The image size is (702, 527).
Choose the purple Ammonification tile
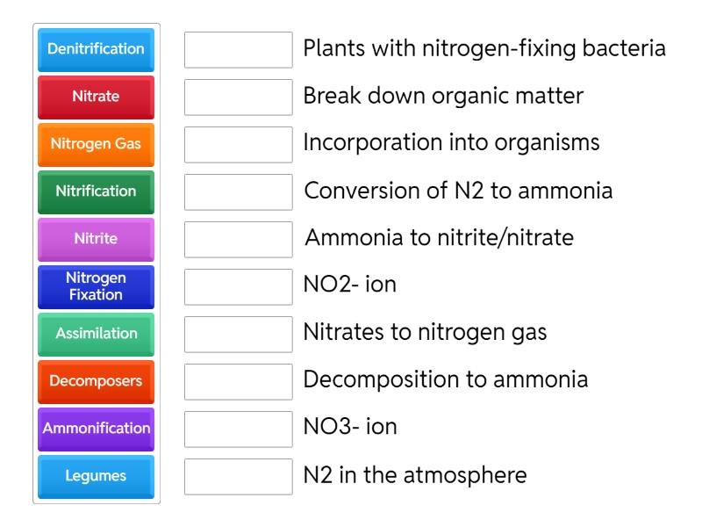[97, 429]
